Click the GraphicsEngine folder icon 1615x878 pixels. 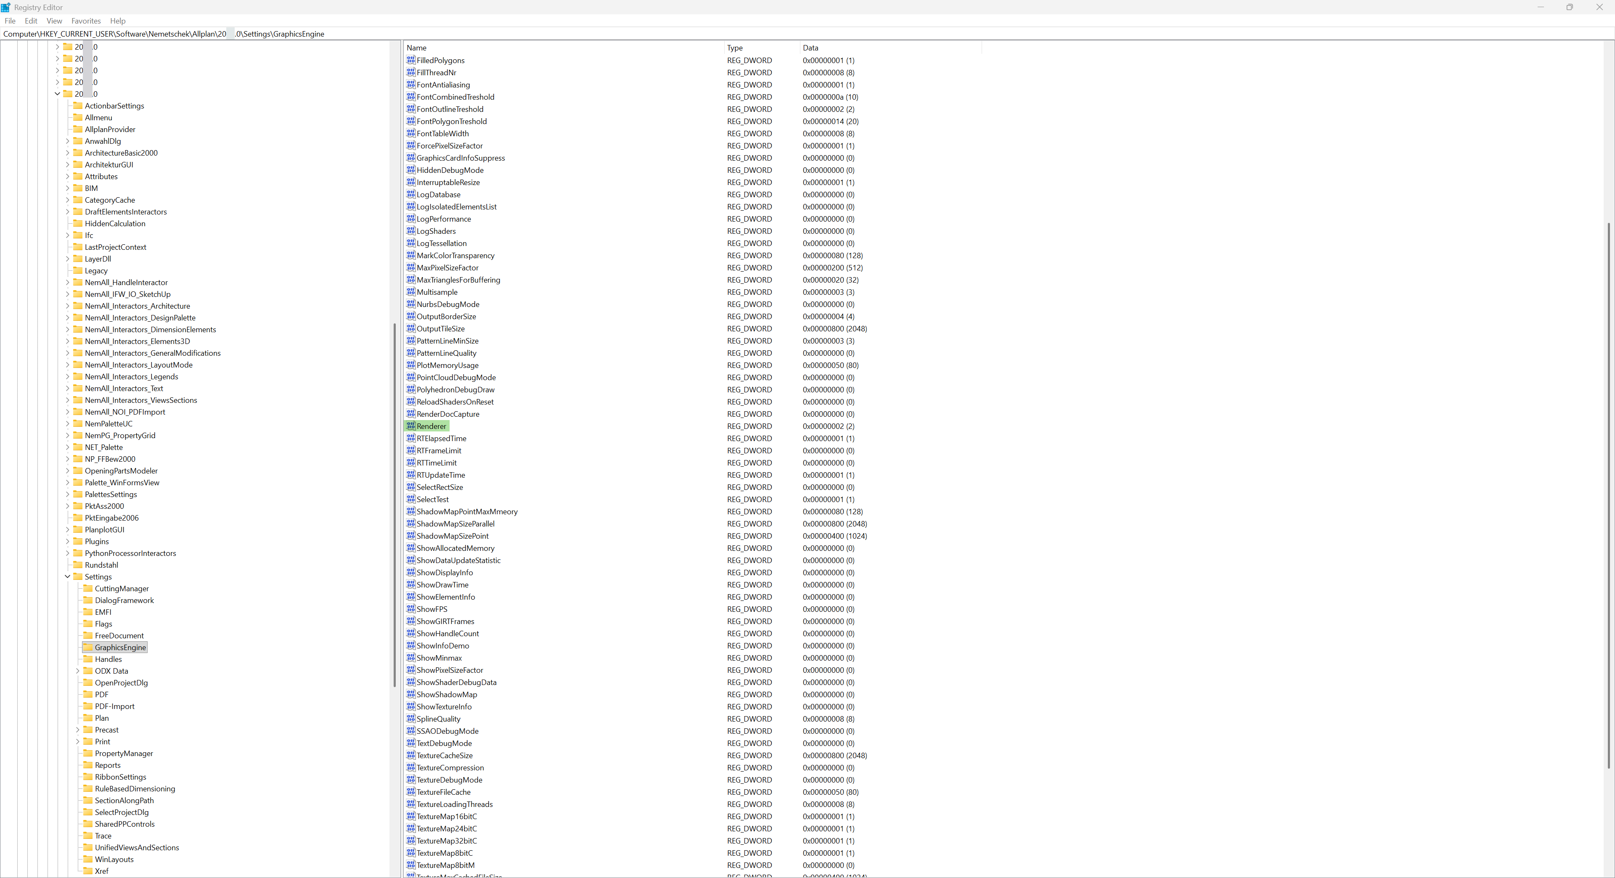88,648
